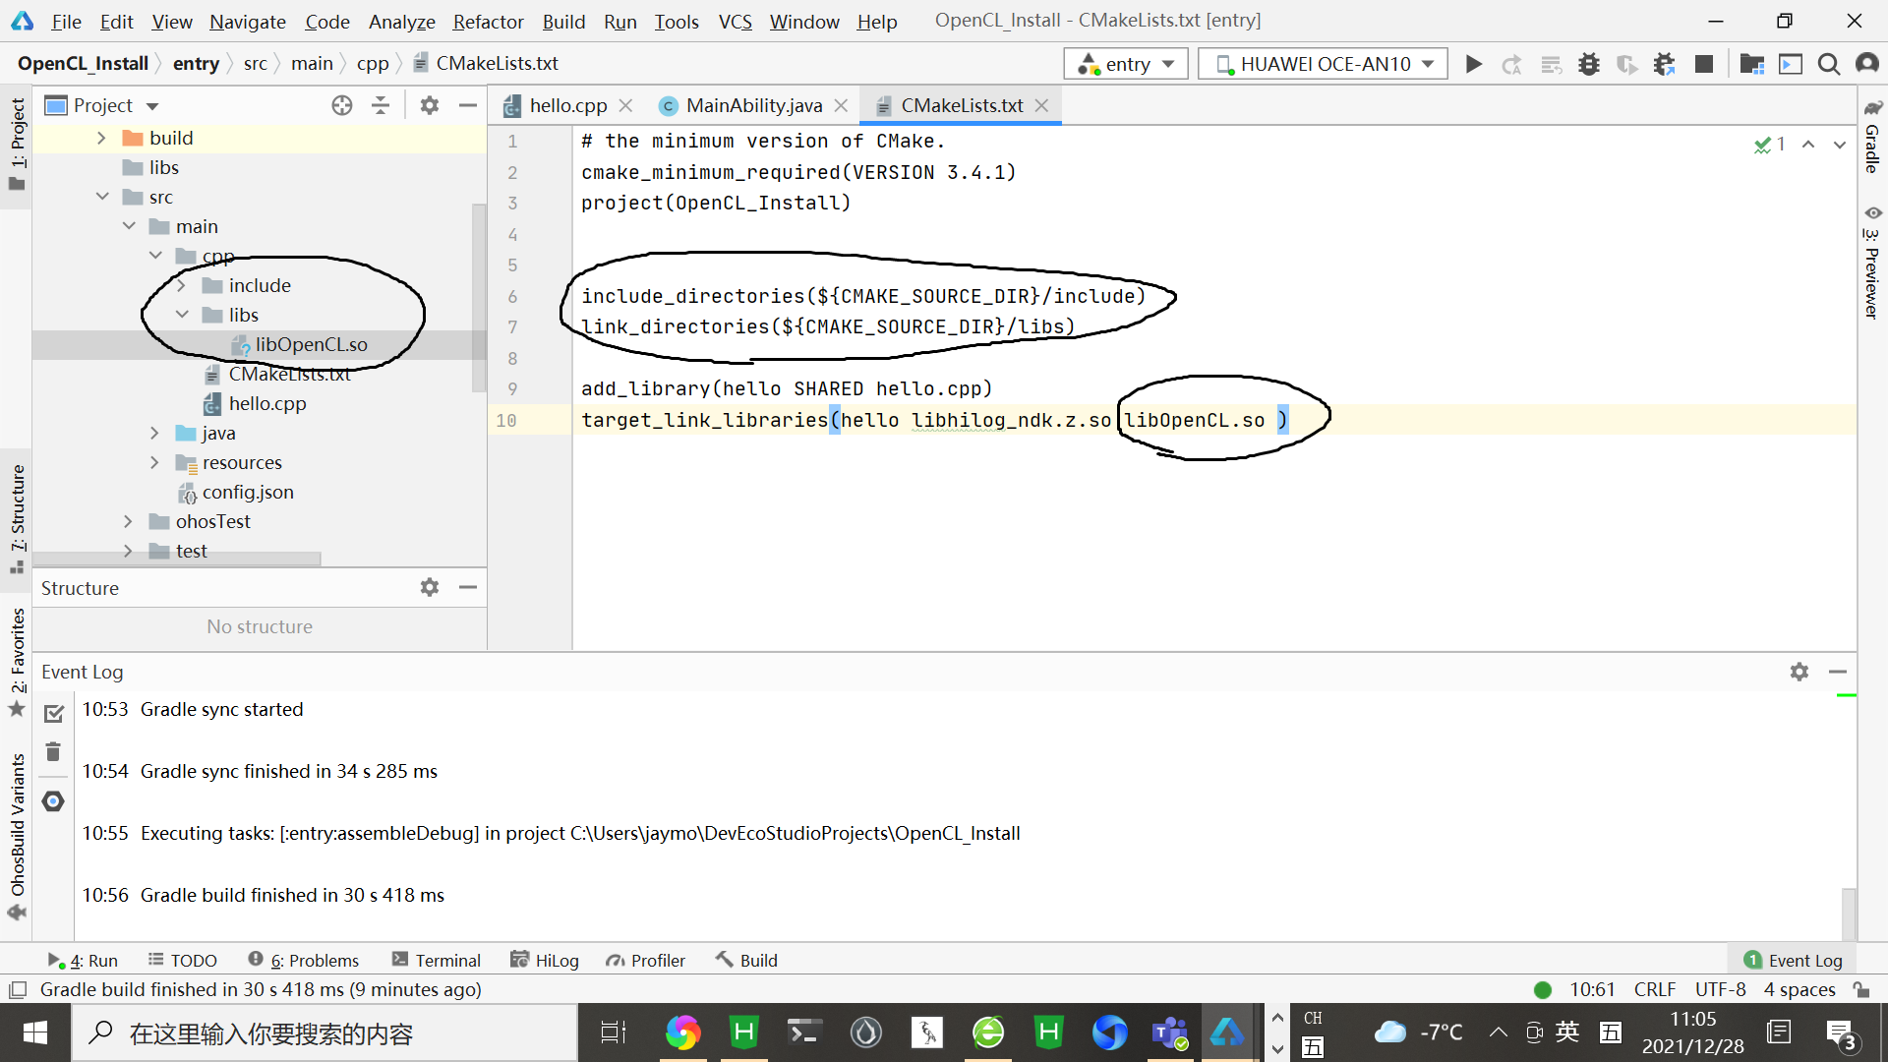Viewport: 1888px width, 1062px height.
Task: Select libOpenCL.so in project tree
Action: pyautogui.click(x=311, y=344)
